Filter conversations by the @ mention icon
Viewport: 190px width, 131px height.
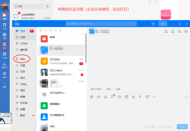[41, 30]
